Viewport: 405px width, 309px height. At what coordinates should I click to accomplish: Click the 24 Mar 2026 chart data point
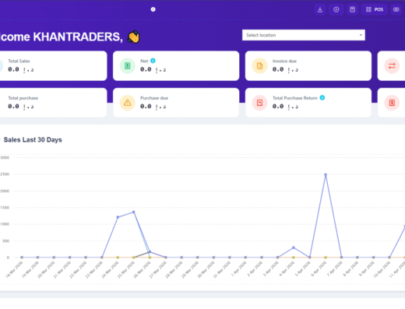point(118,217)
